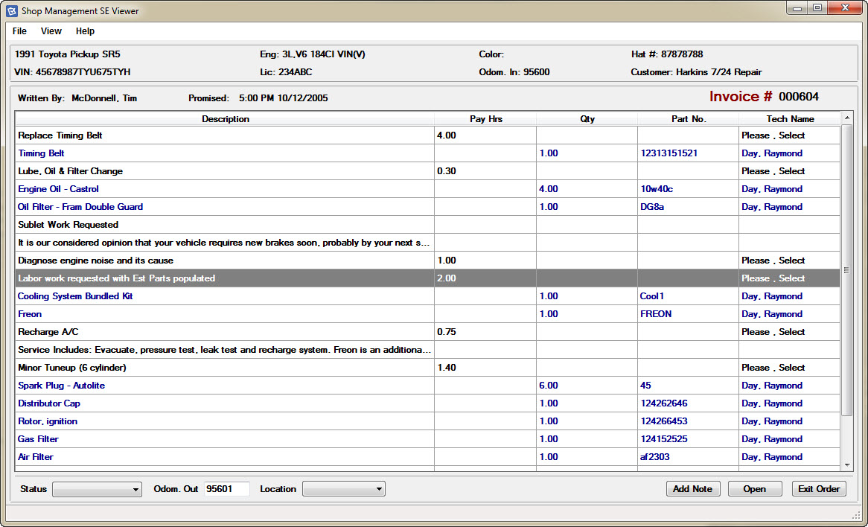Select the Sublet Work Requested row

(x=428, y=225)
